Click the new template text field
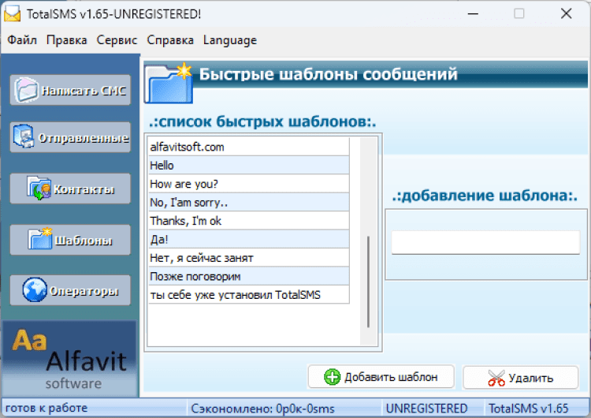 [x=485, y=243]
